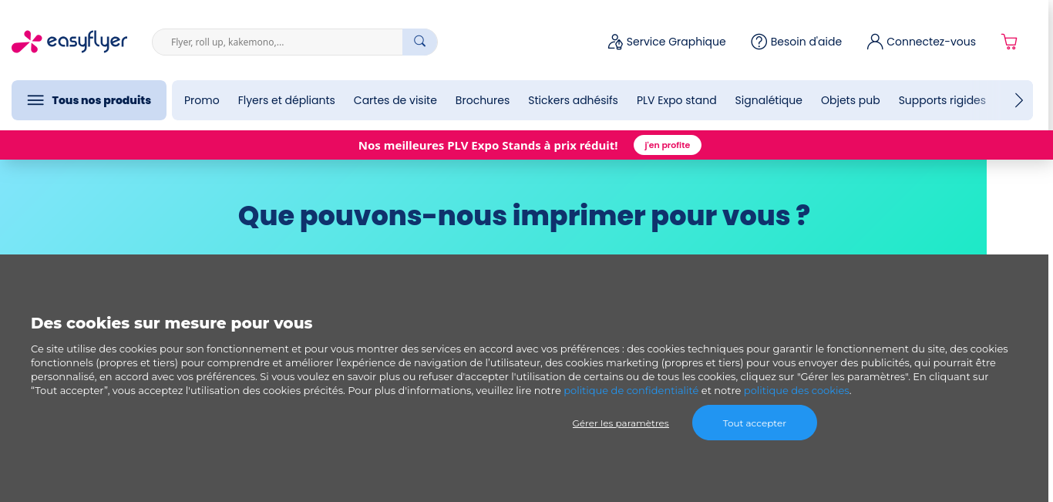Expand the Supports rigides category
Screen dimensions: 1053x502
(942, 99)
